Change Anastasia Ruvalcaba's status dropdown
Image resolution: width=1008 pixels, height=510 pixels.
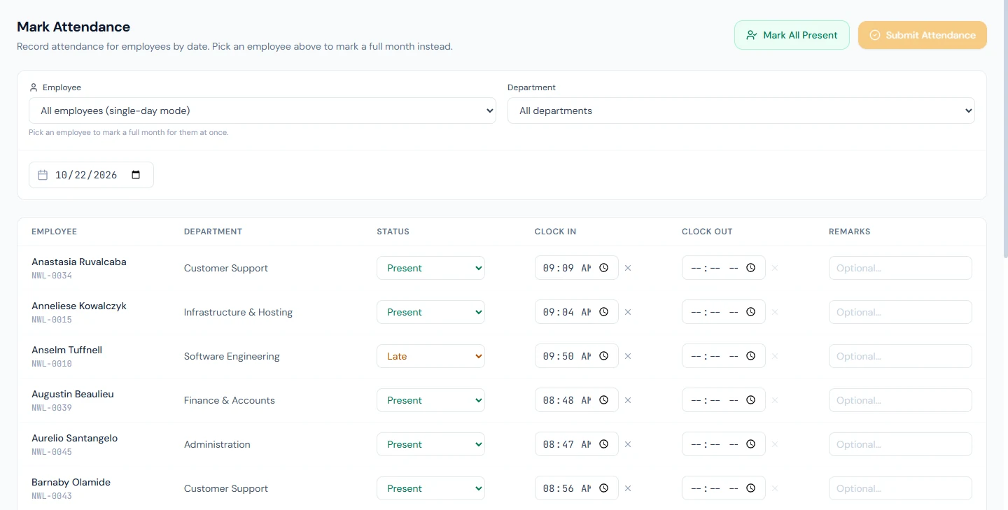pyautogui.click(x=430, y=268)
